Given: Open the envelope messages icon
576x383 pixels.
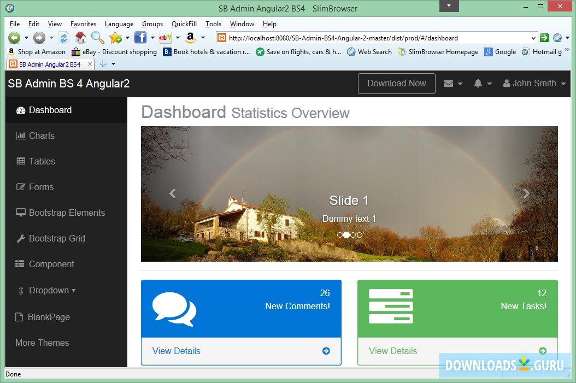Looking at the screenshot, I should coord(449,84).
